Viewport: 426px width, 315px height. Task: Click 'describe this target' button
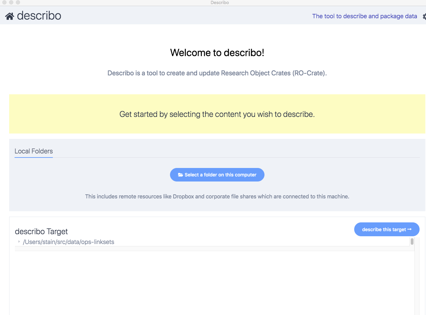point(387,229)
